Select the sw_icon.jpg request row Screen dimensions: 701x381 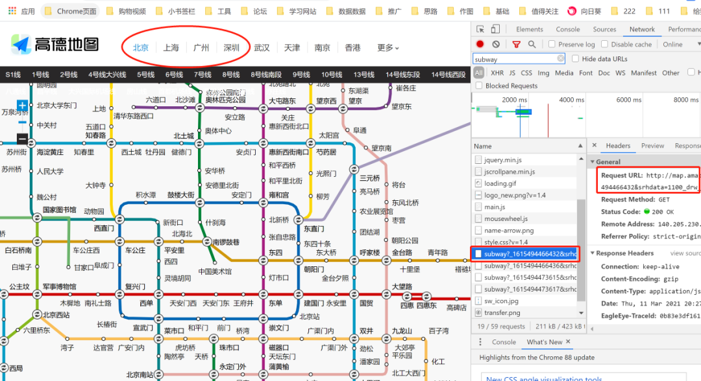tap(524, 301)
